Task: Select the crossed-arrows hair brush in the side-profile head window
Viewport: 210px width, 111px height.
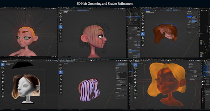Action: click(x=61, y=37)
